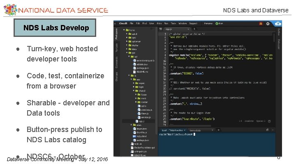The width and height of the screenshot is (296, 166).
Task: Collapse the js folder arrow
Action: tap(129, 76)
